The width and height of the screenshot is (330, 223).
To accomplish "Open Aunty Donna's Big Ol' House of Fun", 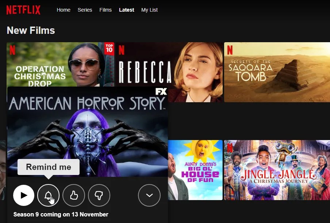I will (195, 170).
